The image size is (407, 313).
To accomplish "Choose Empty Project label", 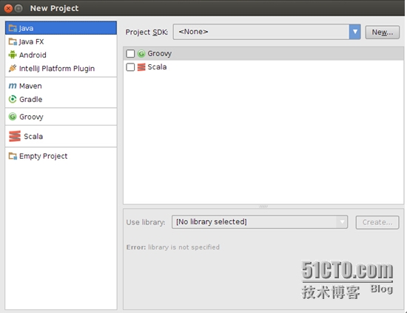I will click(x=44, y=156).
